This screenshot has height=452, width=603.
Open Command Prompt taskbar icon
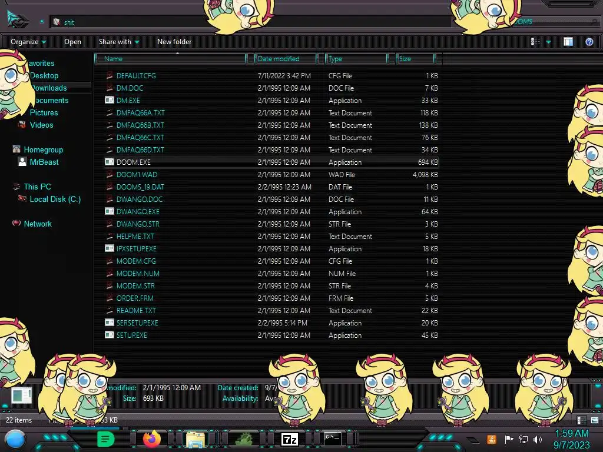pos(332,438)
